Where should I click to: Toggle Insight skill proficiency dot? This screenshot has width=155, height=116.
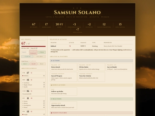click(23, 115)
